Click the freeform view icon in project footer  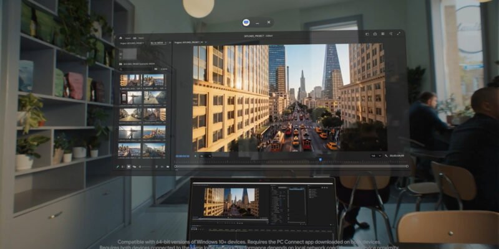pyautogui.click(x=134, y=166)
